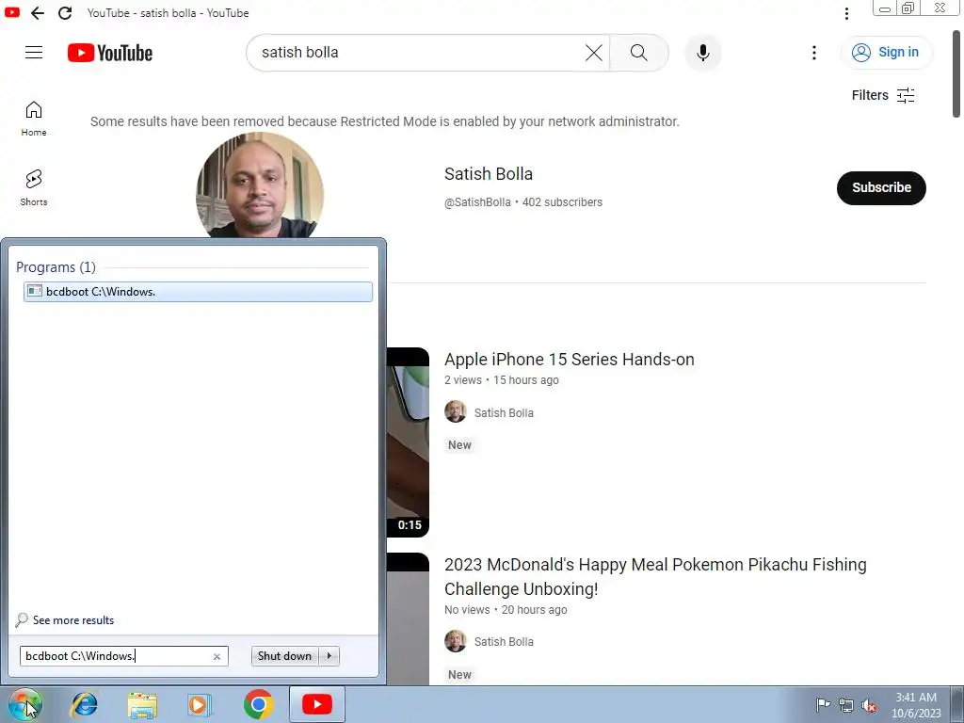Expand the Shut down options arrow
Screen dimensions: 964x723
point(329,656)
